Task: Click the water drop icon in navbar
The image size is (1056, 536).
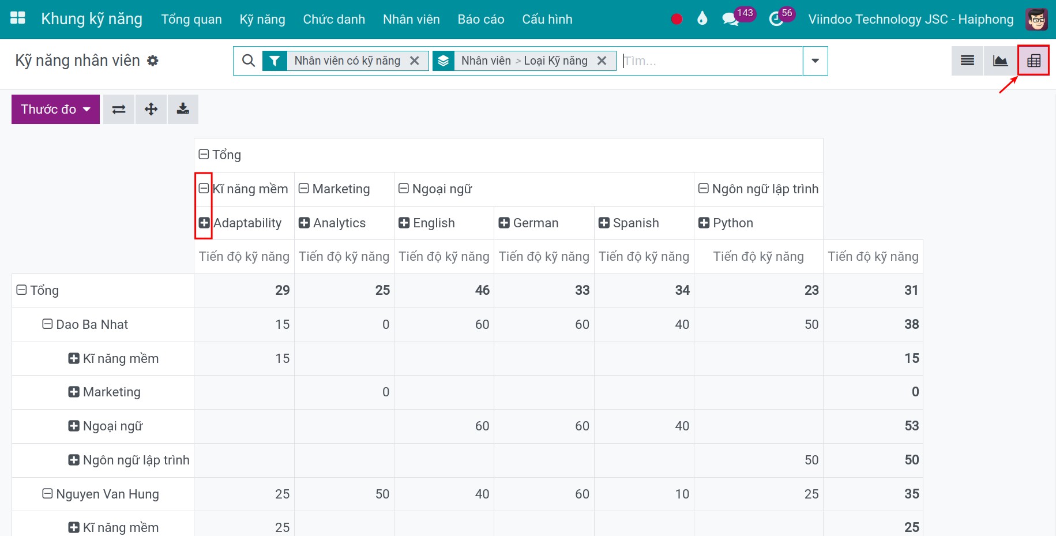Action: pyautogui.click(x=702, y=19)
